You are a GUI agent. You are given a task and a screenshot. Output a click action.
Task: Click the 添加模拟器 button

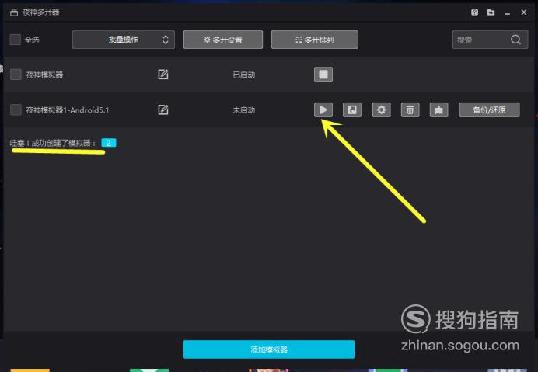(269, 349)
